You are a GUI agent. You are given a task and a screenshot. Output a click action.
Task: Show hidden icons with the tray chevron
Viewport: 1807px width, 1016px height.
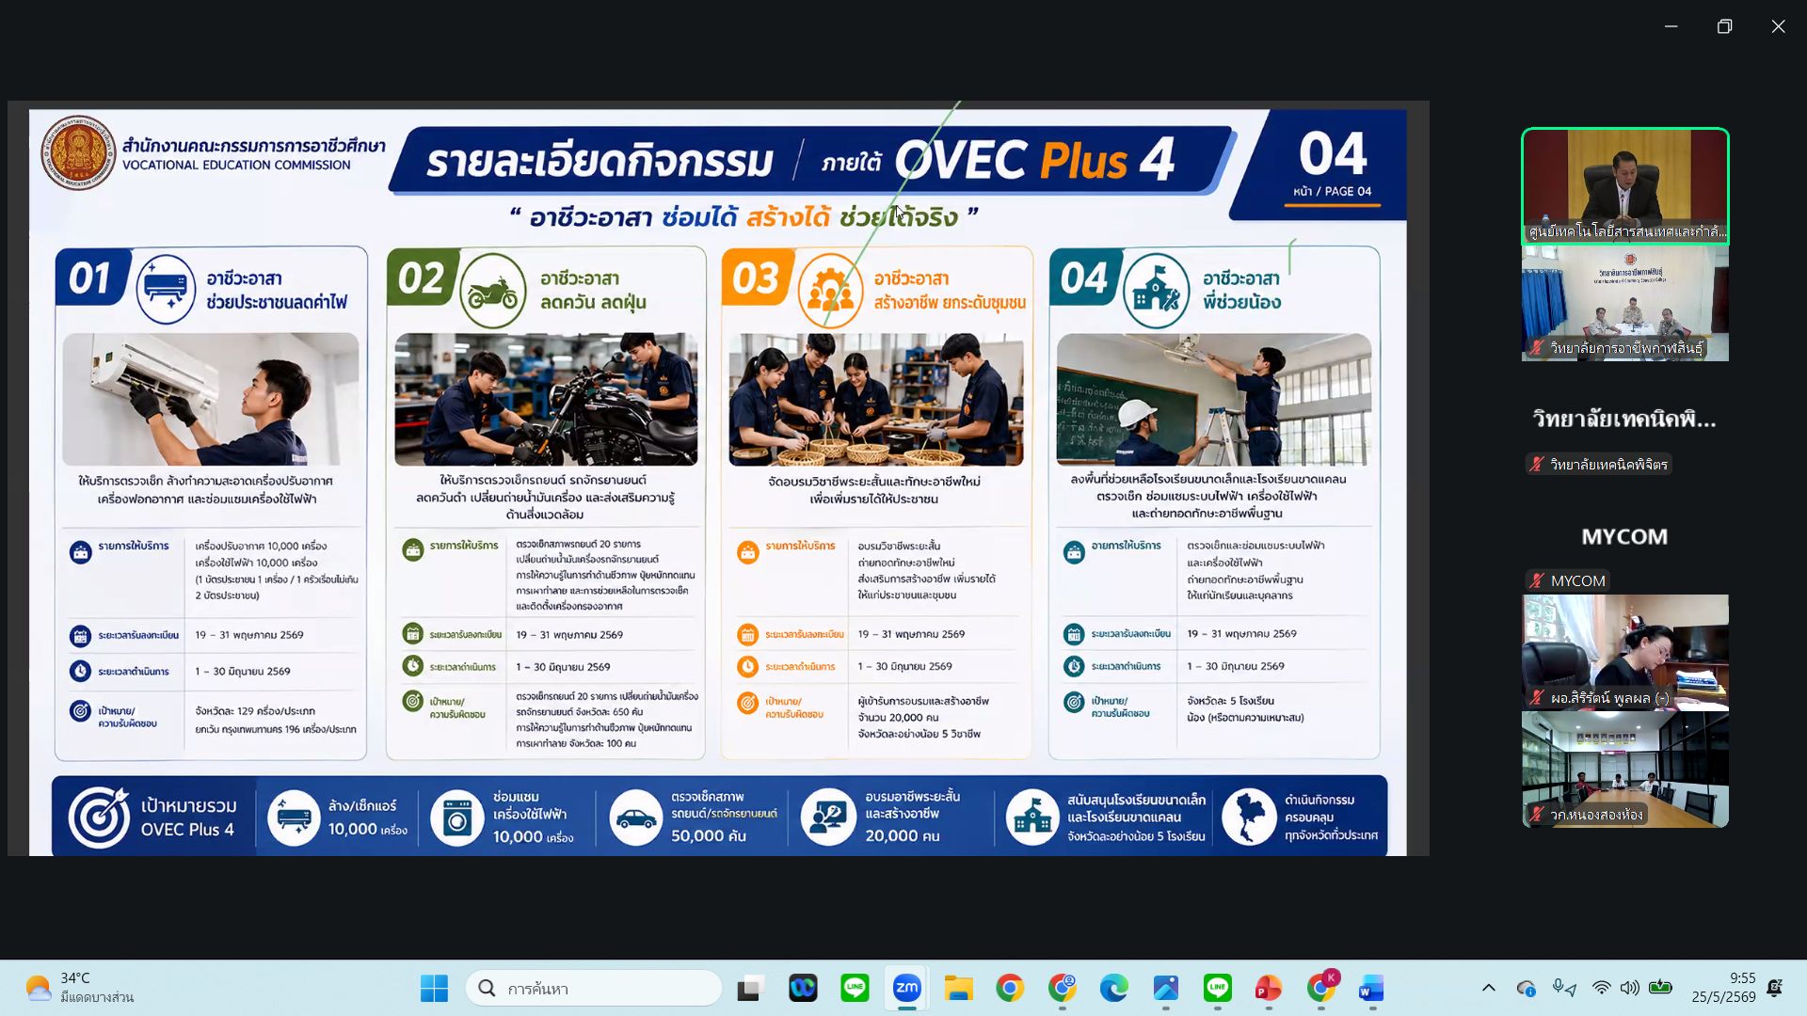[x=1488, y=988]
